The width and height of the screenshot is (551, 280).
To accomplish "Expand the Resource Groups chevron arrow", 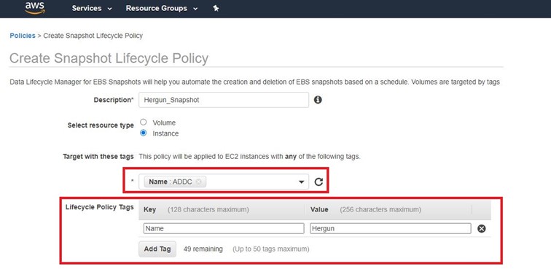I will coord(195,9).
